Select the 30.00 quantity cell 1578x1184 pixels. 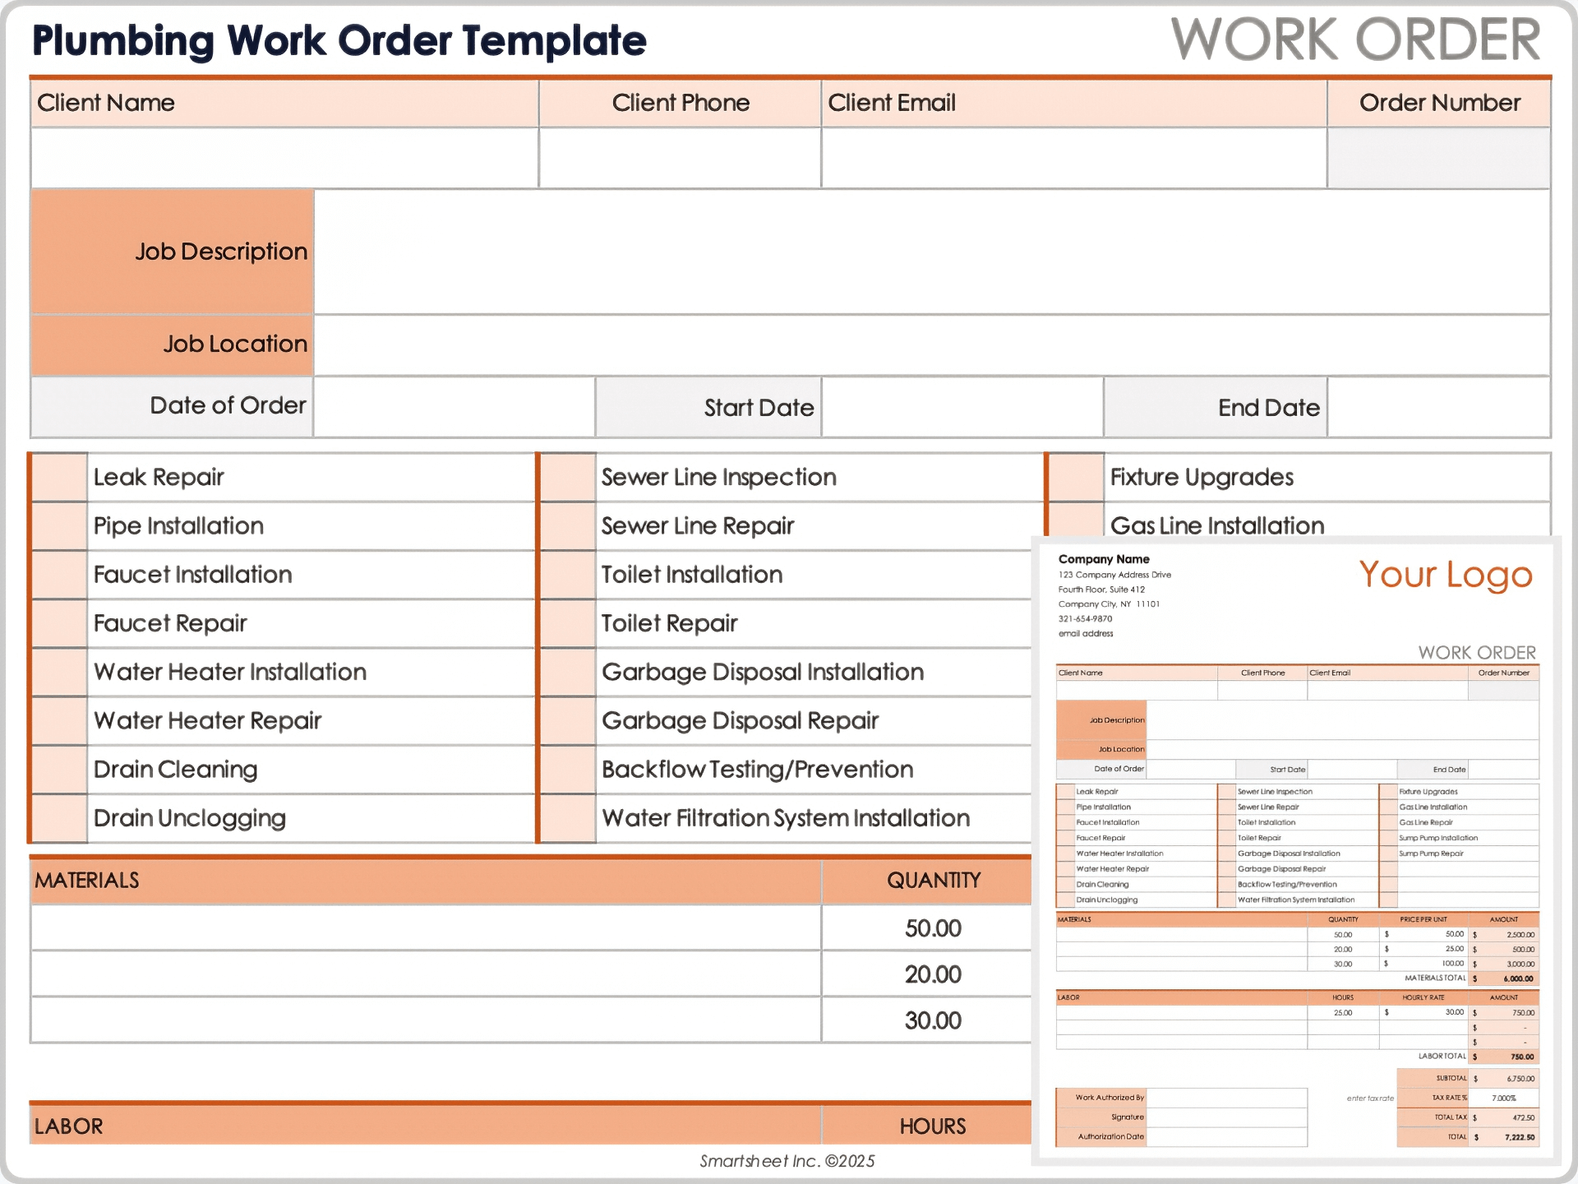point(927,1020)
